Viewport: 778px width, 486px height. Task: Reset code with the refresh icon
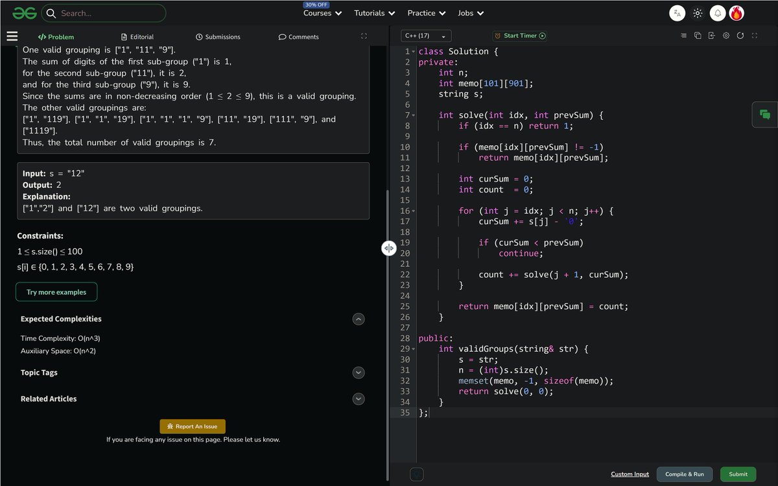click(740, 36)
